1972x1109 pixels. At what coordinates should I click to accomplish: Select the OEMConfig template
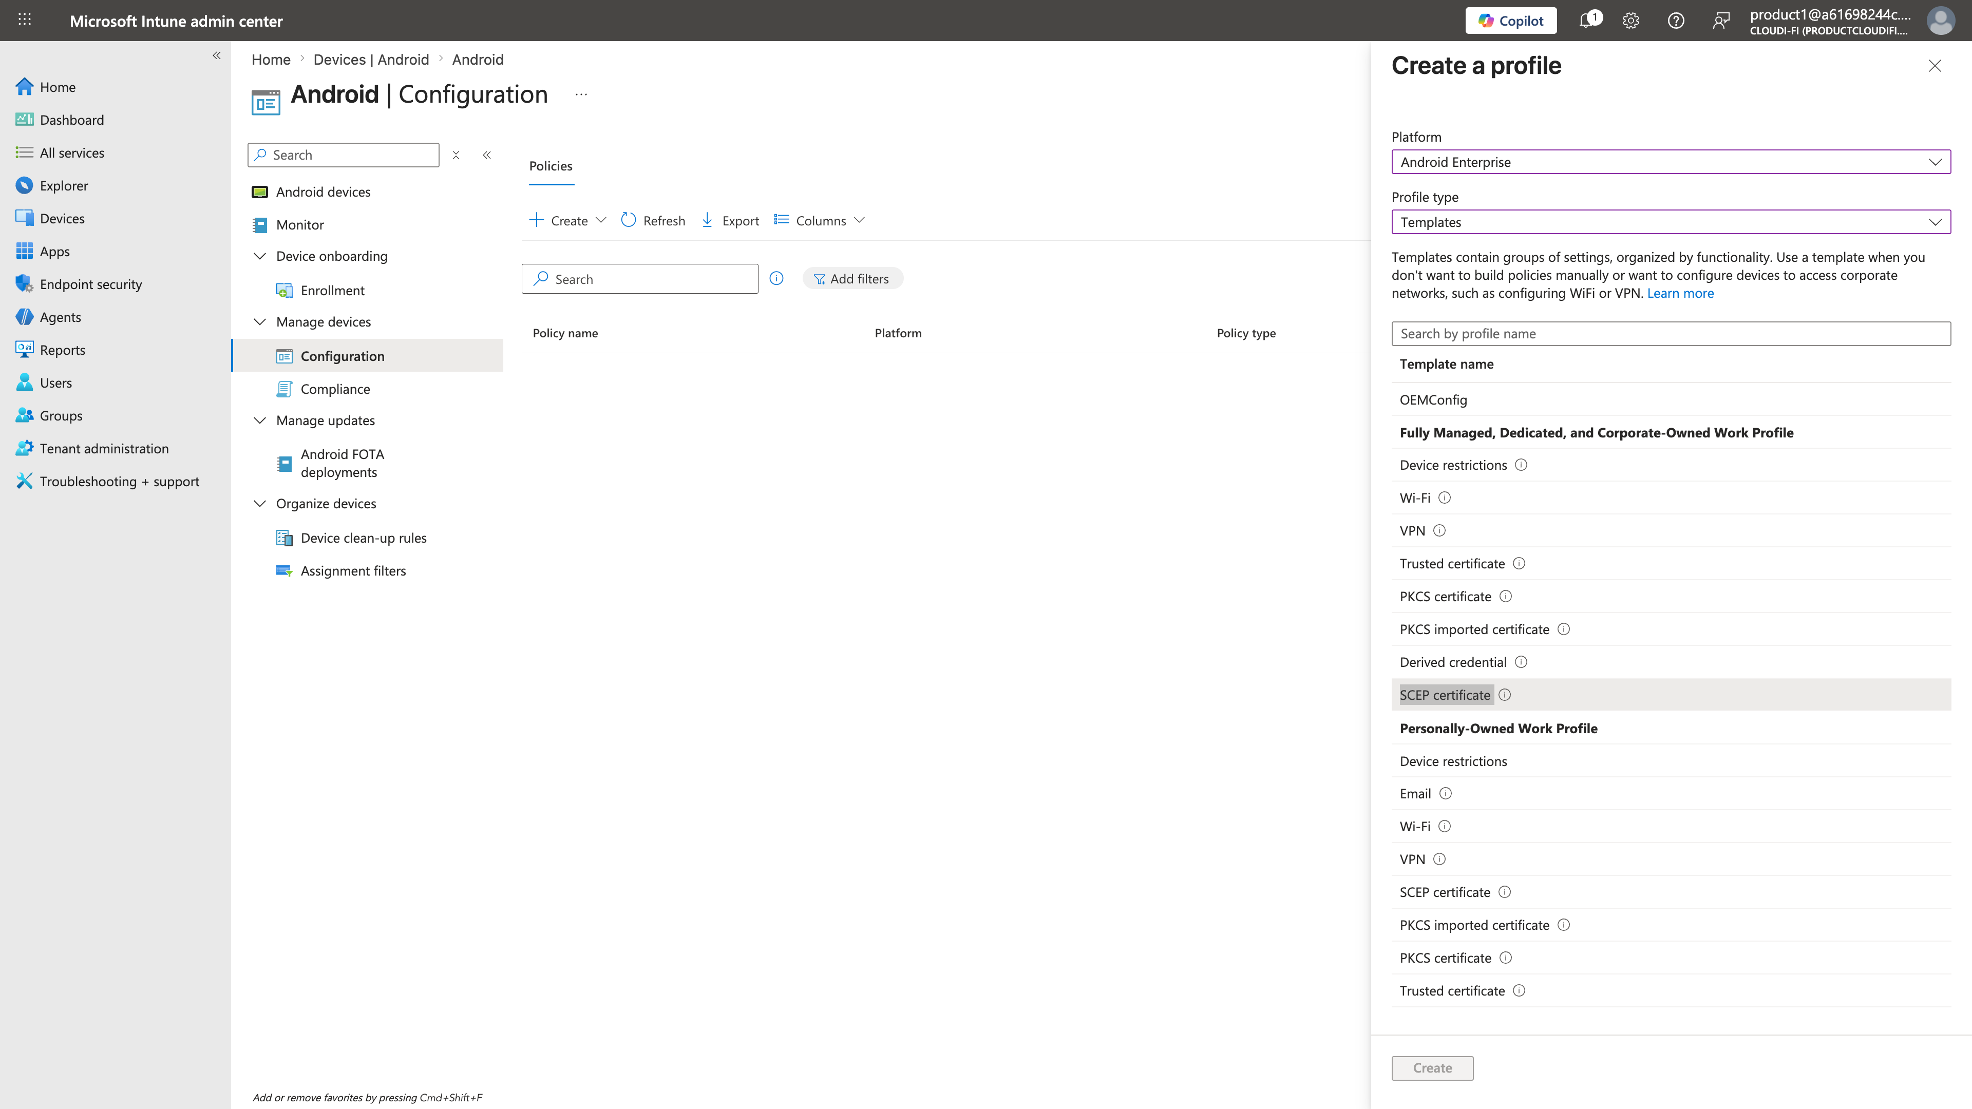point(1671,400)
